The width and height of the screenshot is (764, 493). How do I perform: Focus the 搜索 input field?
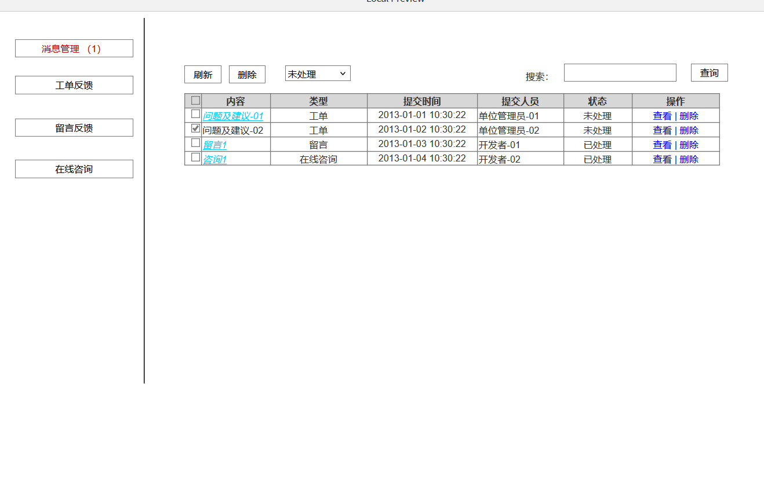[x=620, y=72]
